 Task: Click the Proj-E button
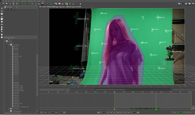pyautogui.click(x=62, y=90)
